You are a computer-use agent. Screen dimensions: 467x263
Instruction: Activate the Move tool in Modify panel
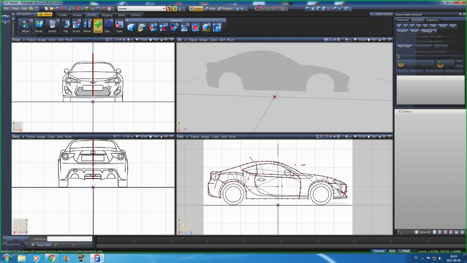[x=98, y=26]
